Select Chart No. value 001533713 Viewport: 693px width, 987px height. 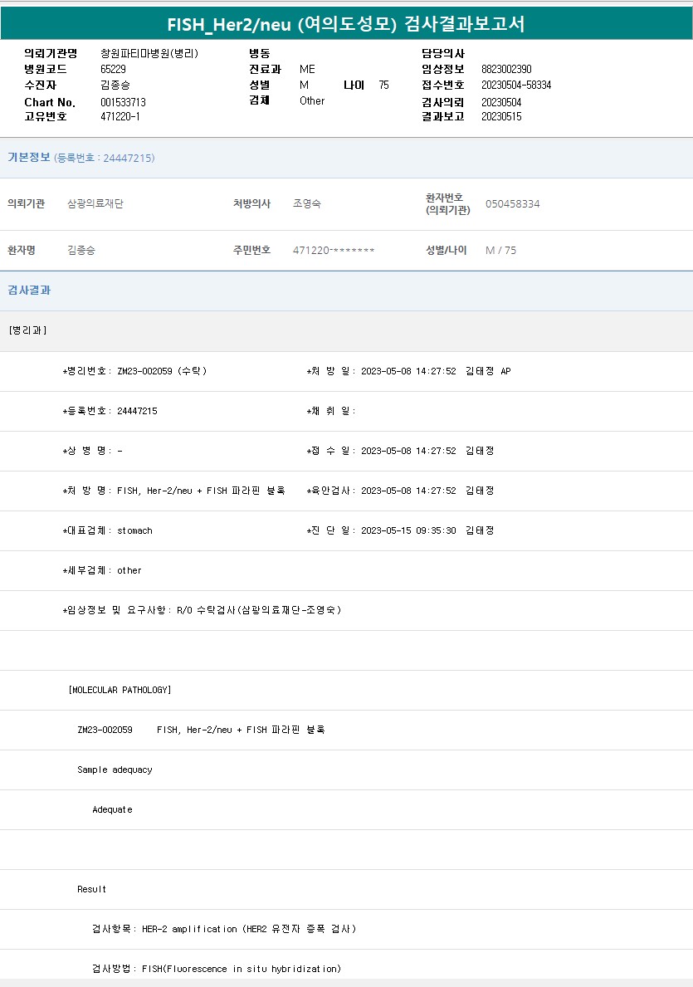point(123,102)
